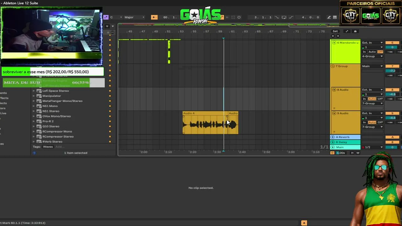Toggle Punch-In switch before loop button

[x=277, y=17]
